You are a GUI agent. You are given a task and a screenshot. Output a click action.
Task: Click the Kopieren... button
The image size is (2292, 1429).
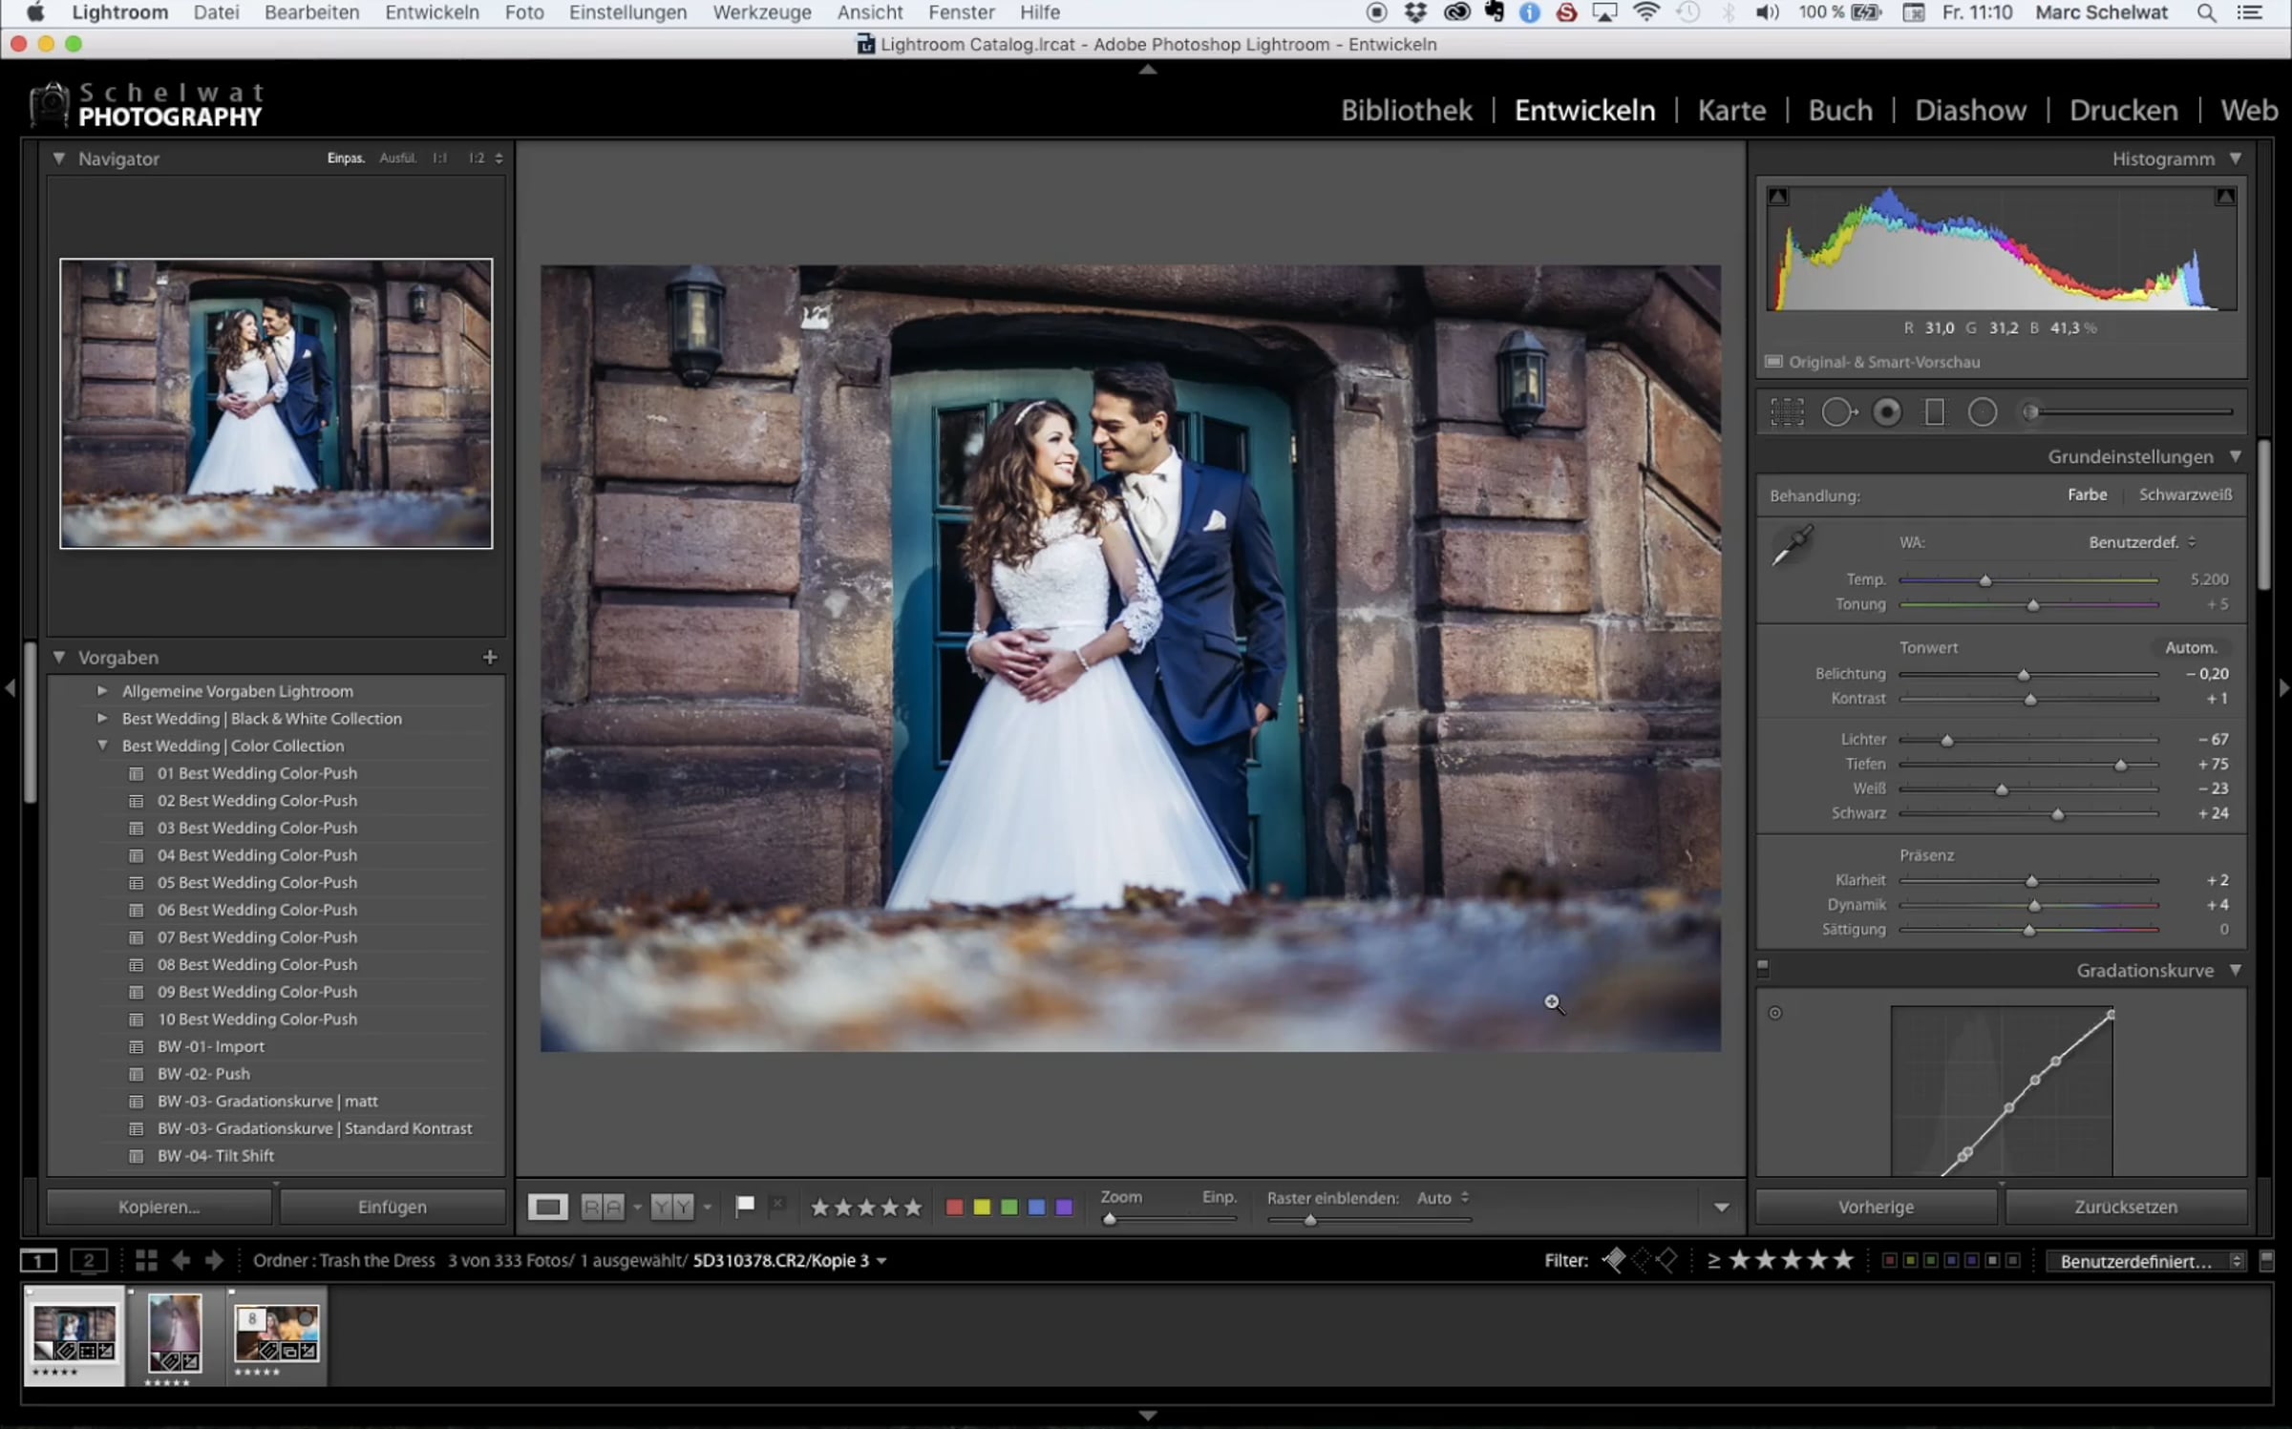pos(159,1207)
